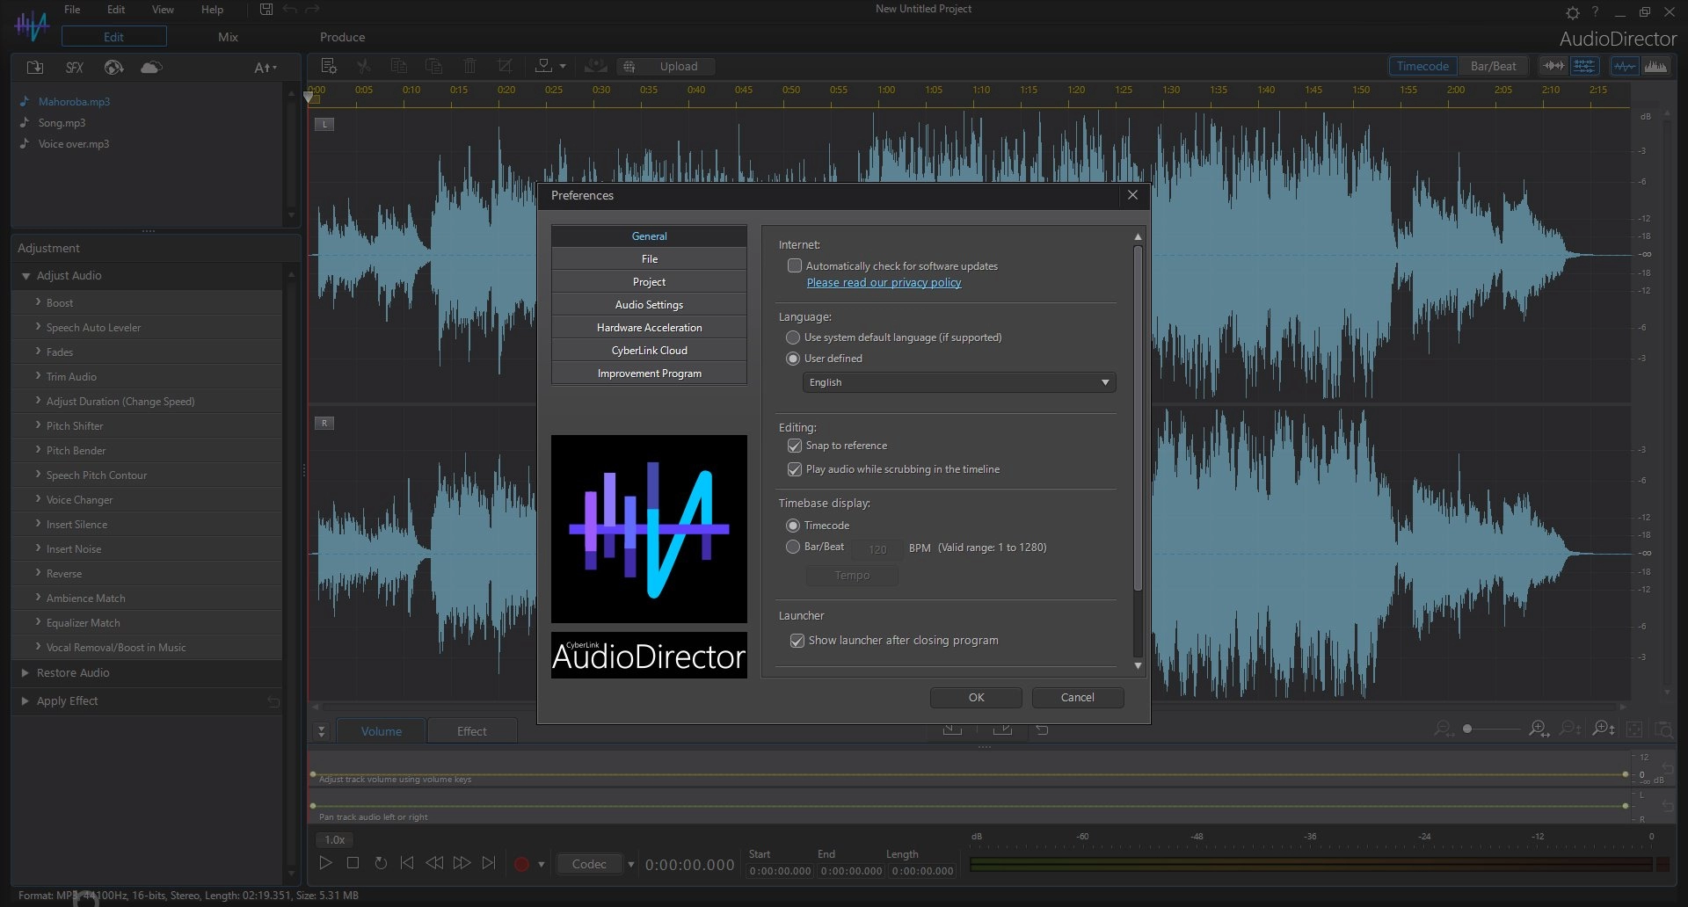Click the import media folder icon

[35, 68]
